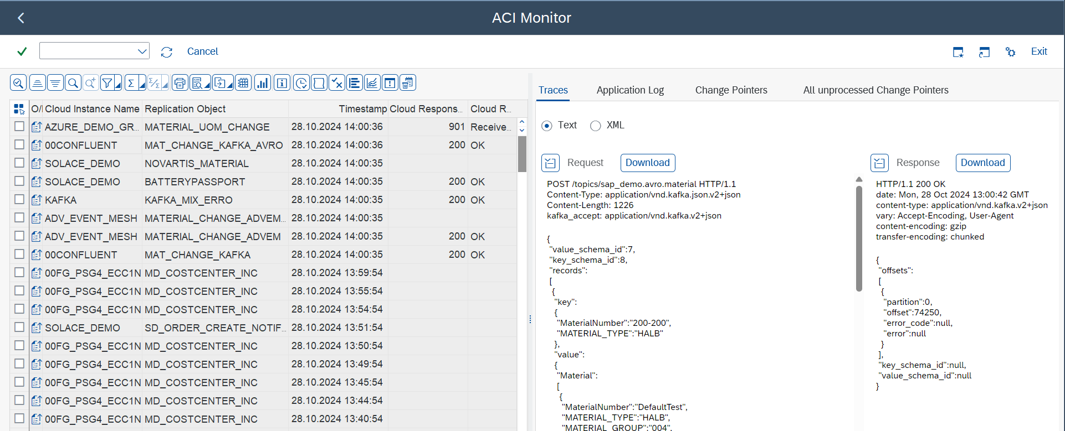
Task: Click the calendar with trash bin icon
Action: click(x=408, y=83)
